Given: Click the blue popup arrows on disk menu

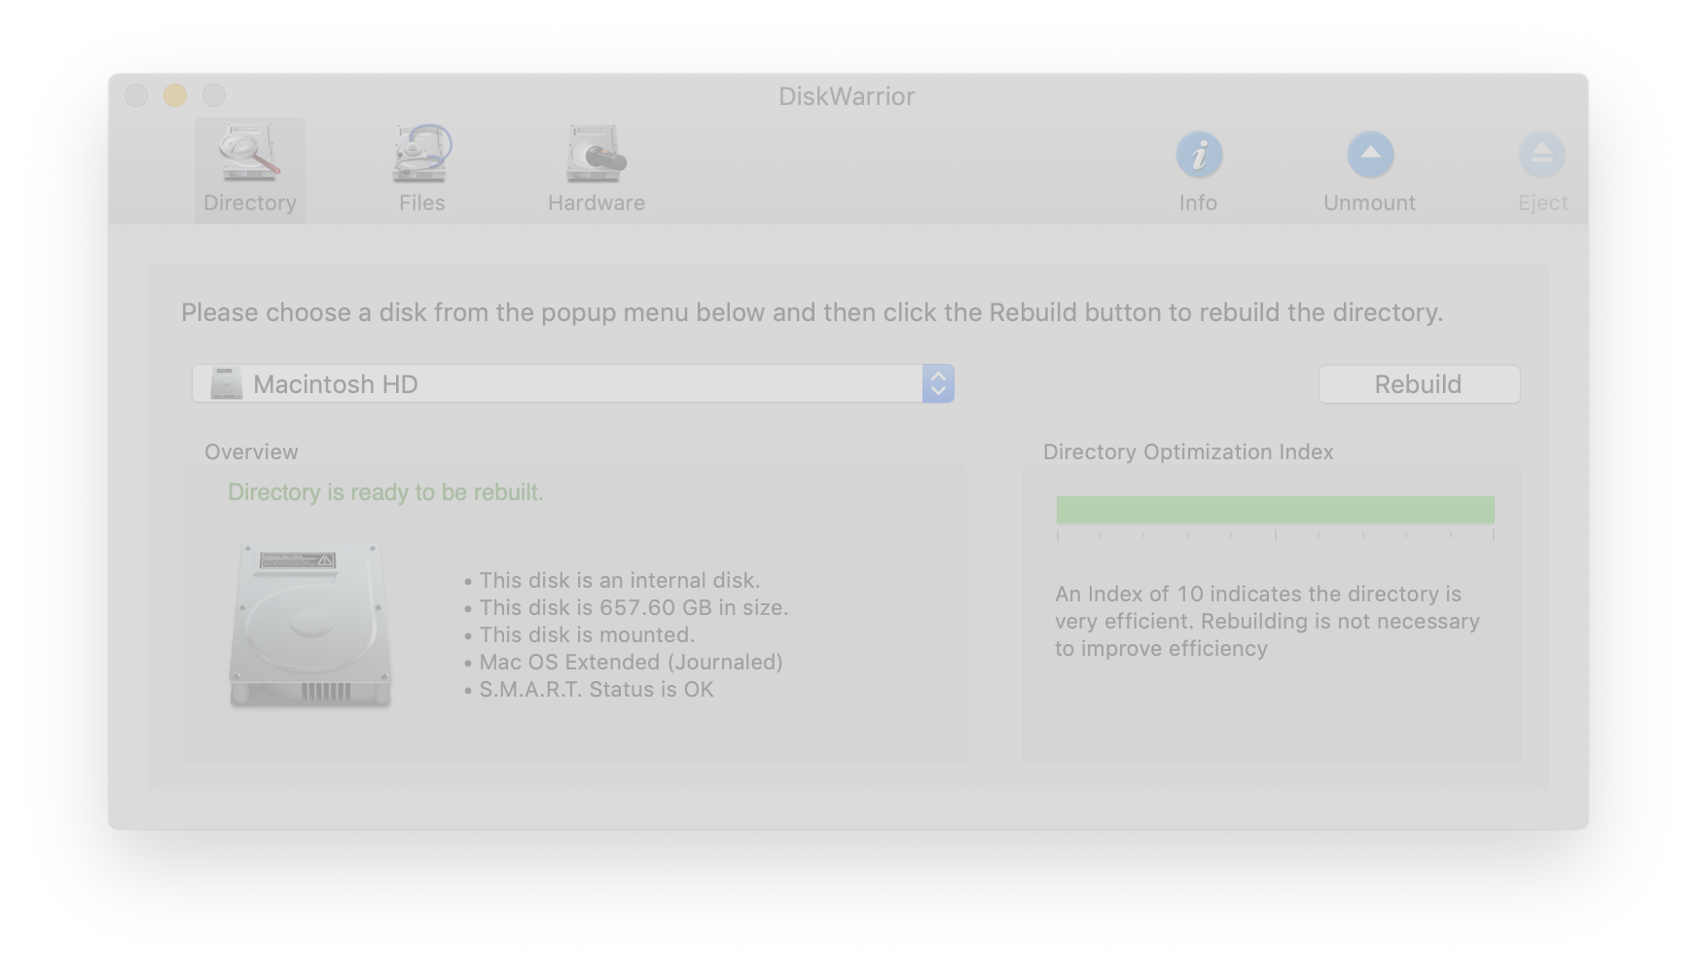Looking at the screenshot, I should [x=938, y=383].
